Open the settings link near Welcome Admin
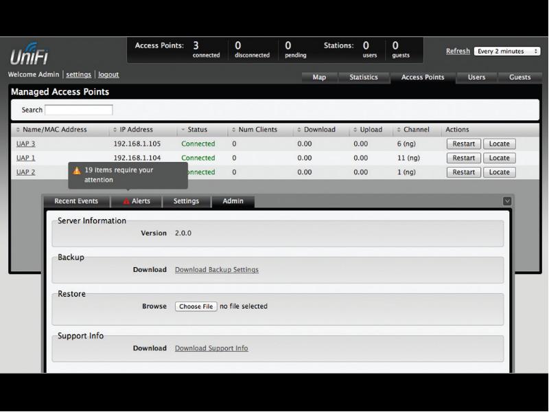Image resolution: width=549 pixels, height=412 pixels. (x=78, y=74)
